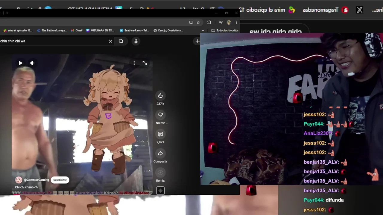Open a new browser tab with the plus button
The height and width of the screenshot is (215, 383).
tap(7, 13)
